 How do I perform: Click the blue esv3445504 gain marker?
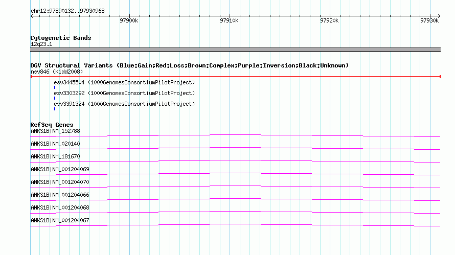tap(55, 87)
